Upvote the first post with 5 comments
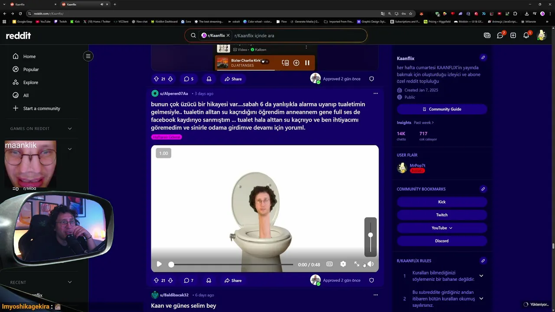The height and width of the screenshot is (312, 555). pyautogui.click(x=156, y=79)
